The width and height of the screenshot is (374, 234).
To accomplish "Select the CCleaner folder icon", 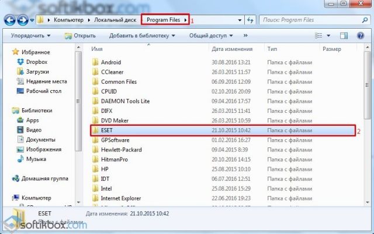I will click(x=95, y=72).
